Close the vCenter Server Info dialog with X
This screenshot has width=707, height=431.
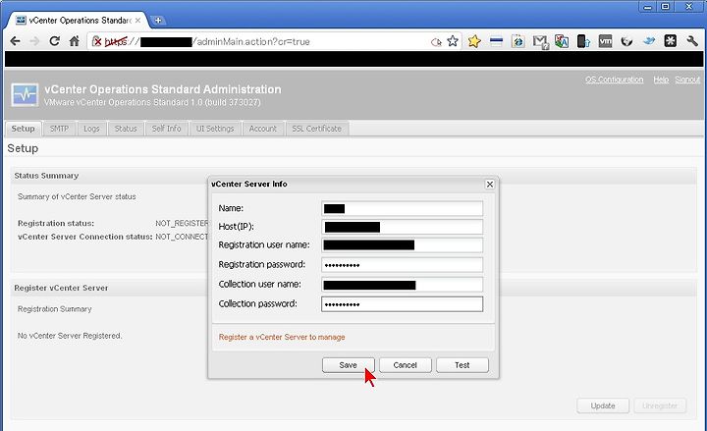(x=490, y=184)
